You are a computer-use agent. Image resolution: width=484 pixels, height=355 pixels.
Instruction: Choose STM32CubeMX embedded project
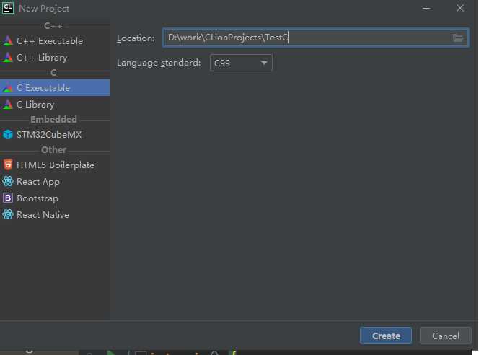[x=55, y=135]
